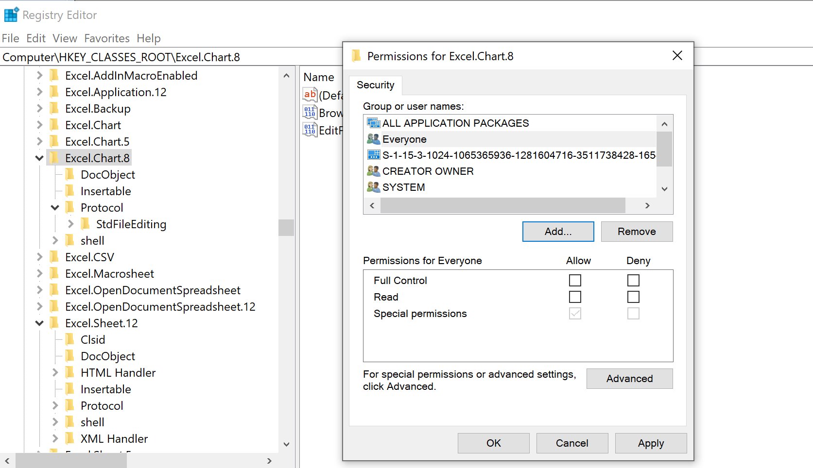Open the File menu
Viewport: 813px width, 468px height.
coord(11,38)
